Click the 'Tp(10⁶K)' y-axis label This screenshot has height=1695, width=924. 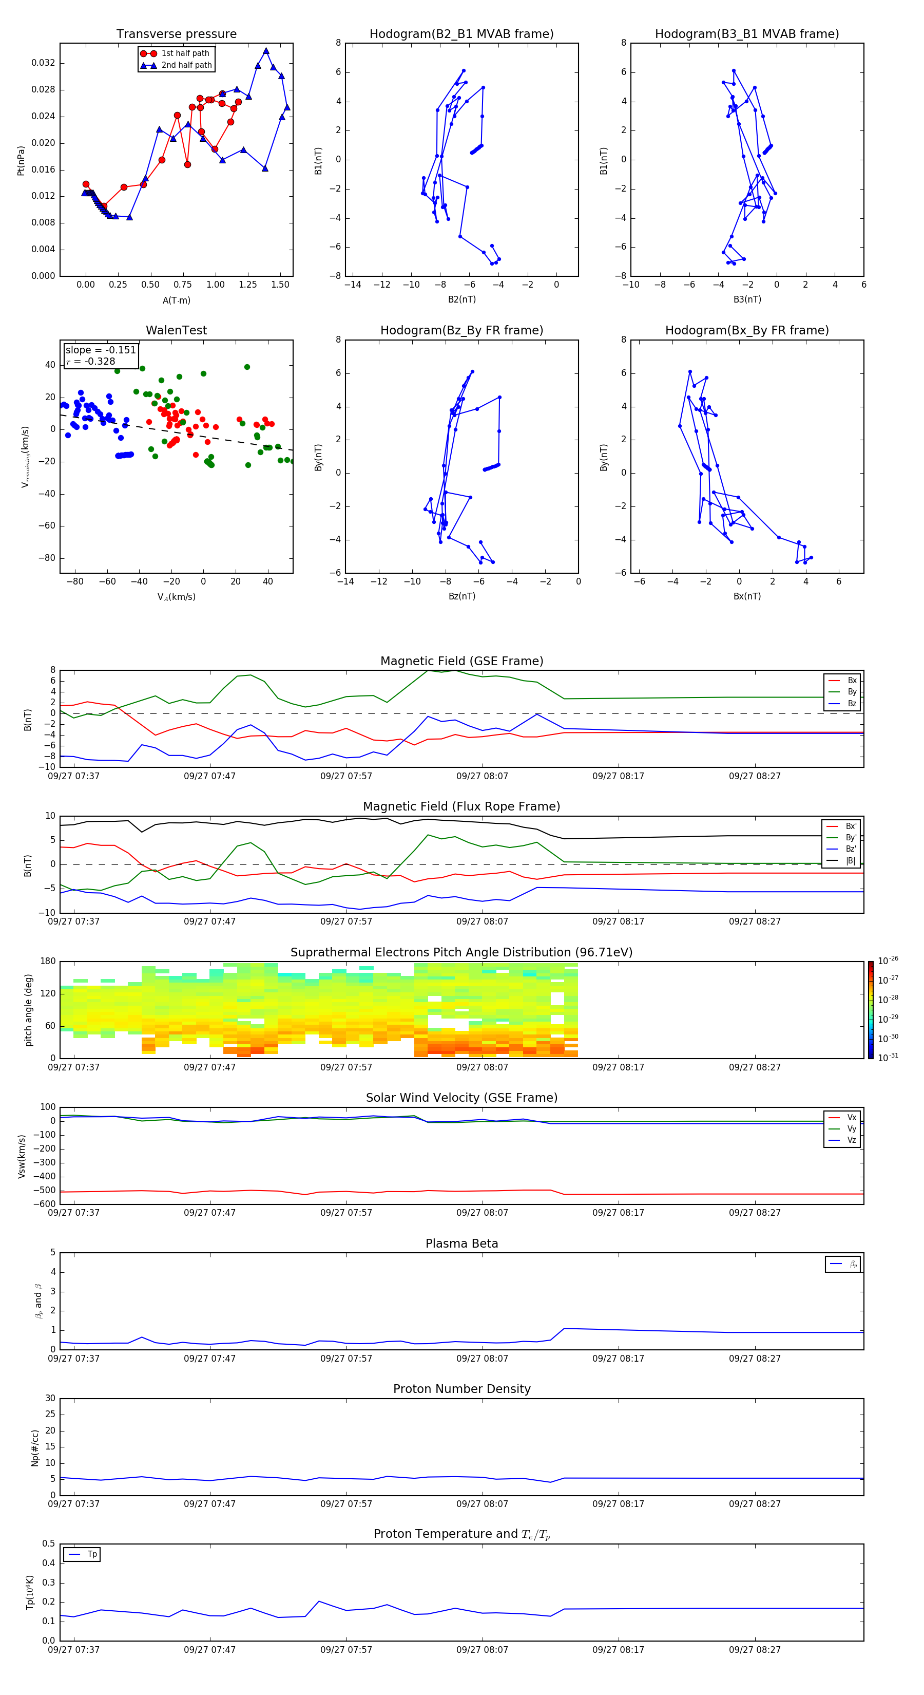(30, 1592)
